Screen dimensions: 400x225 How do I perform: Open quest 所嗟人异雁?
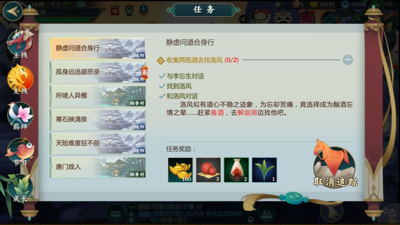tap(98, 96)
